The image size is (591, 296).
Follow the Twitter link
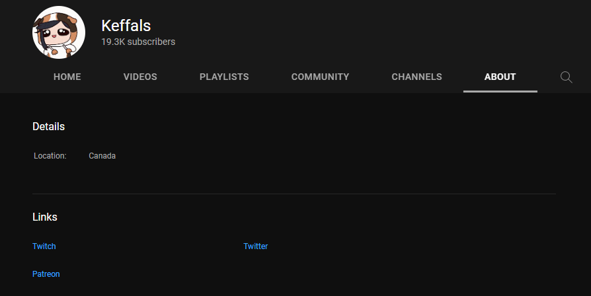coord(256,246)
